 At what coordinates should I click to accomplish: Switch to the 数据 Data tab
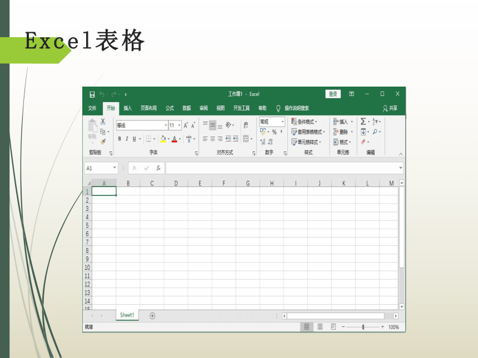(187, 108)
